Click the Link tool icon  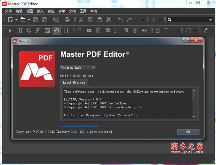click(80, 30)
